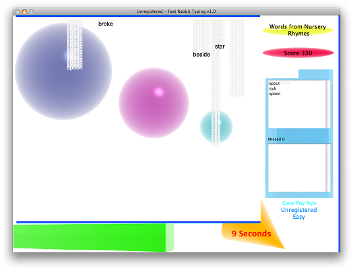Click the 'spoon' word in blue bubble
The height and width of the screenshot is (270, 353).
pos(75,67)
